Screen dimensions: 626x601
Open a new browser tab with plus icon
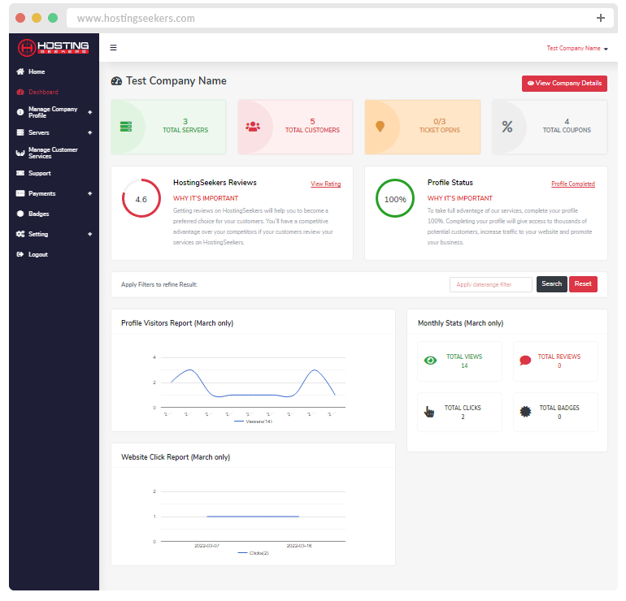(x=601, y=18)
